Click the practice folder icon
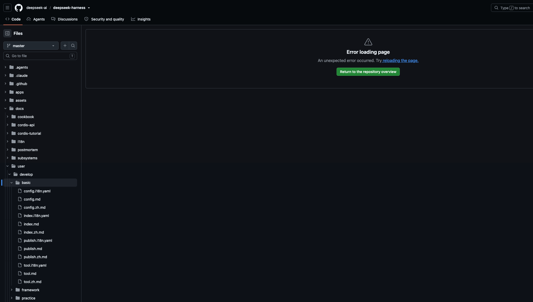Image resolution: width=533 pixels, height=302 pixels. pos(18,298)
